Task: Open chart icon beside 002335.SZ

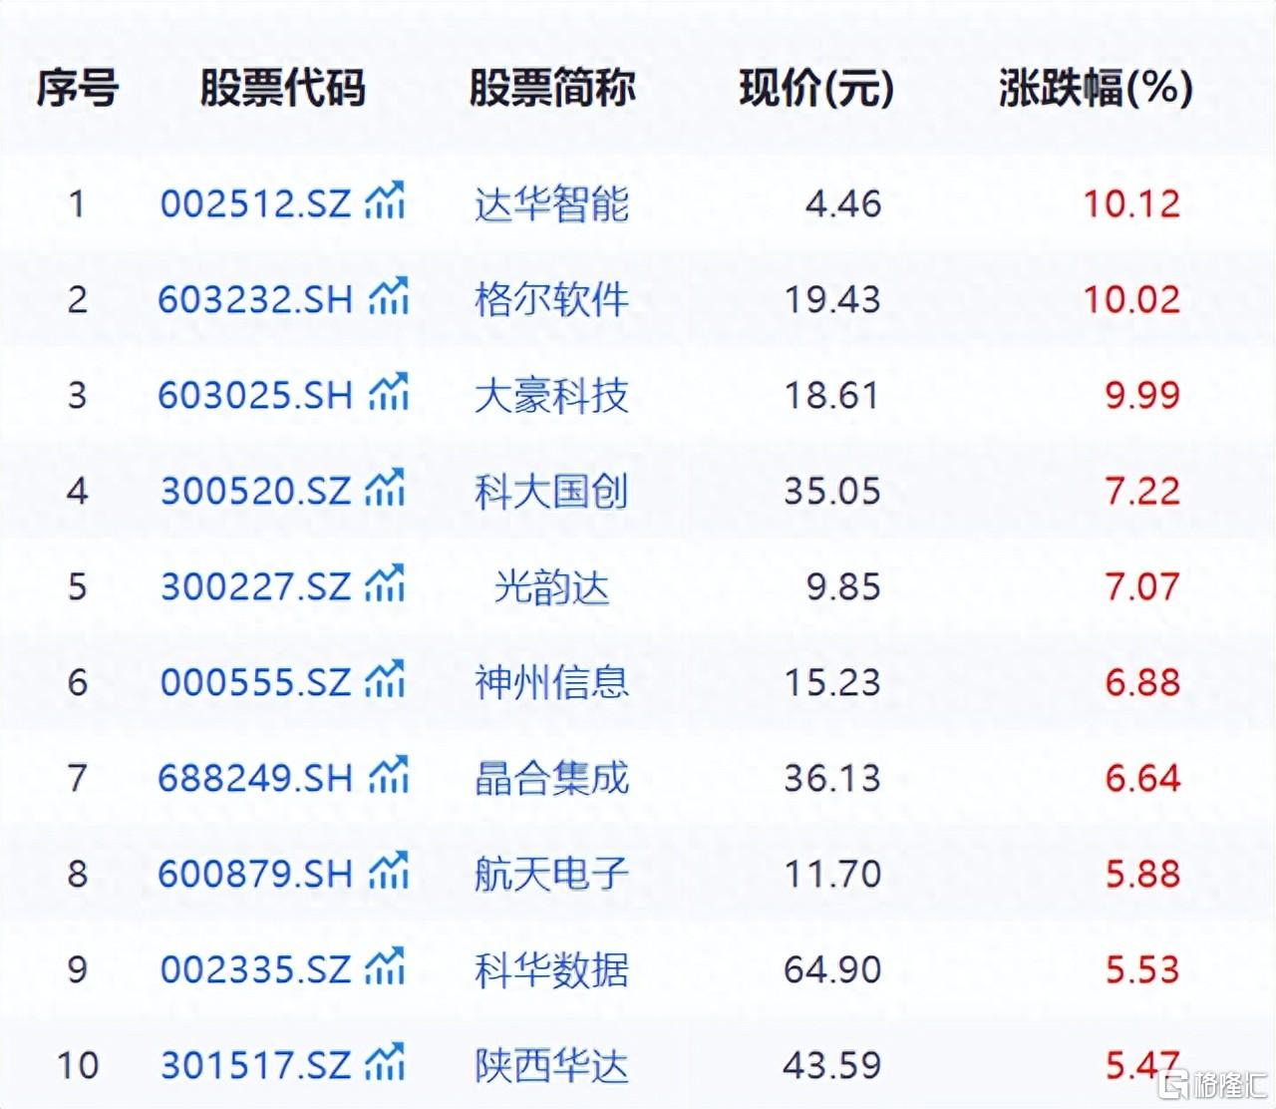Action: click(x=385, y=967)
